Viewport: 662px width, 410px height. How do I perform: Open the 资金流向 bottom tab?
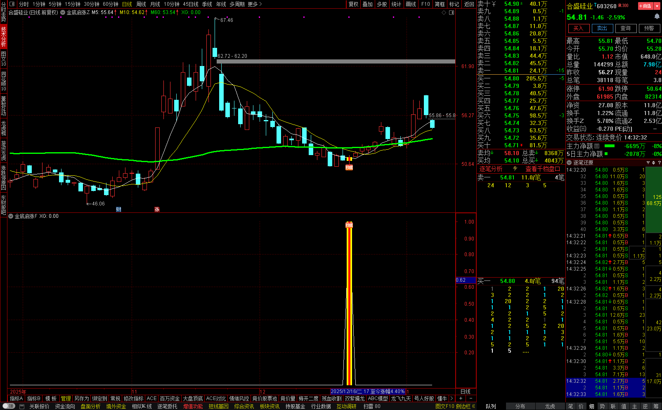click(65, 406)
